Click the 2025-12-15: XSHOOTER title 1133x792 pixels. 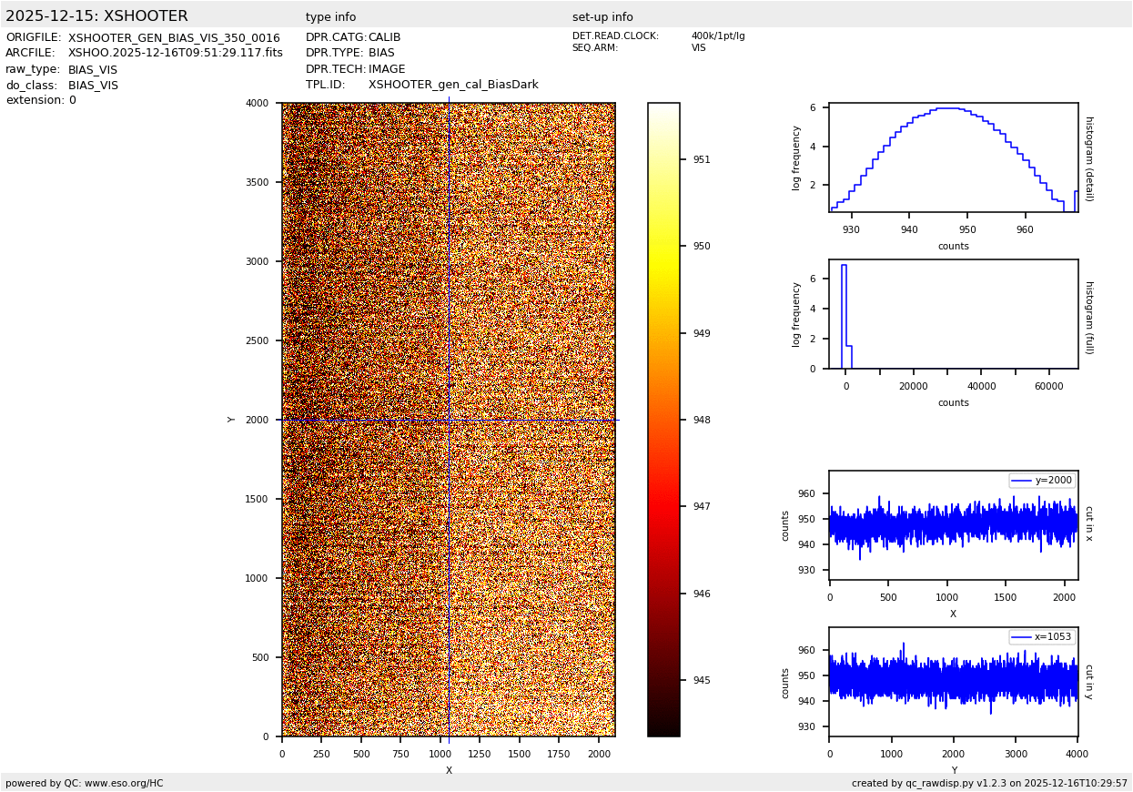tap(96, 16)
